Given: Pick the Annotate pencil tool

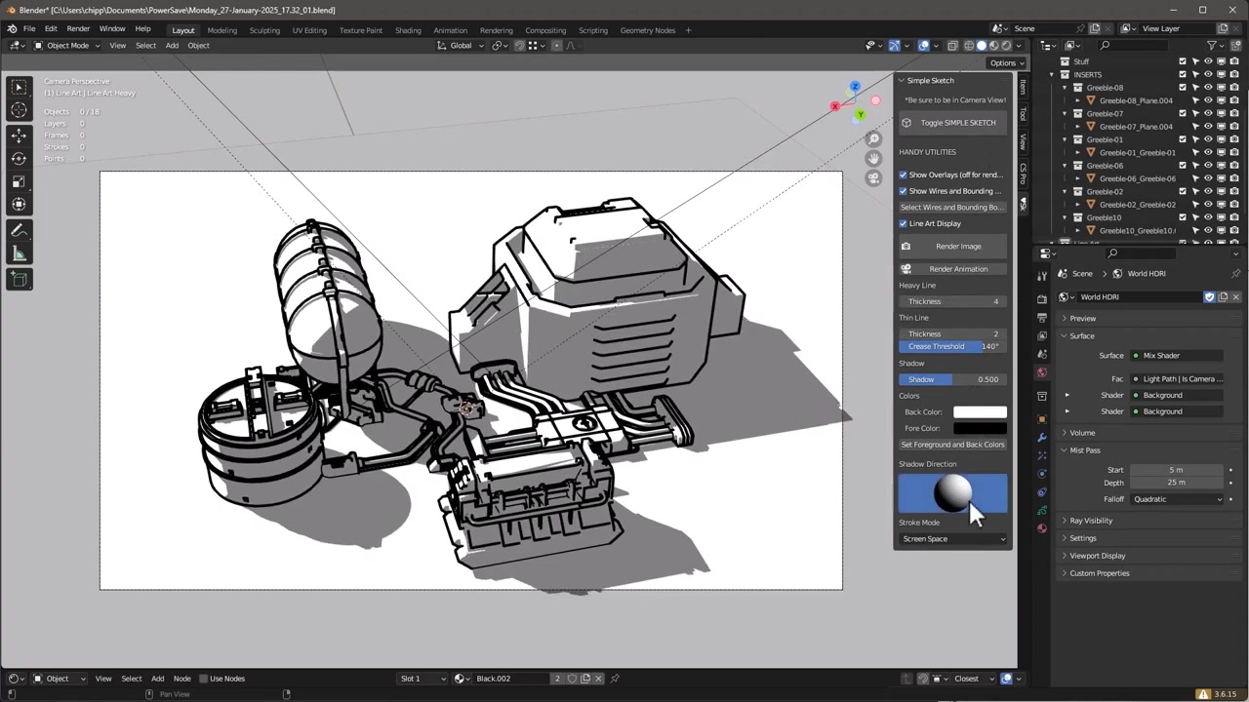Looking at the screenshot, I should [x=19, y=231].
